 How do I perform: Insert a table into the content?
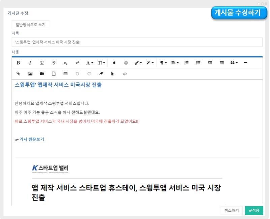[x=65, y=74]
